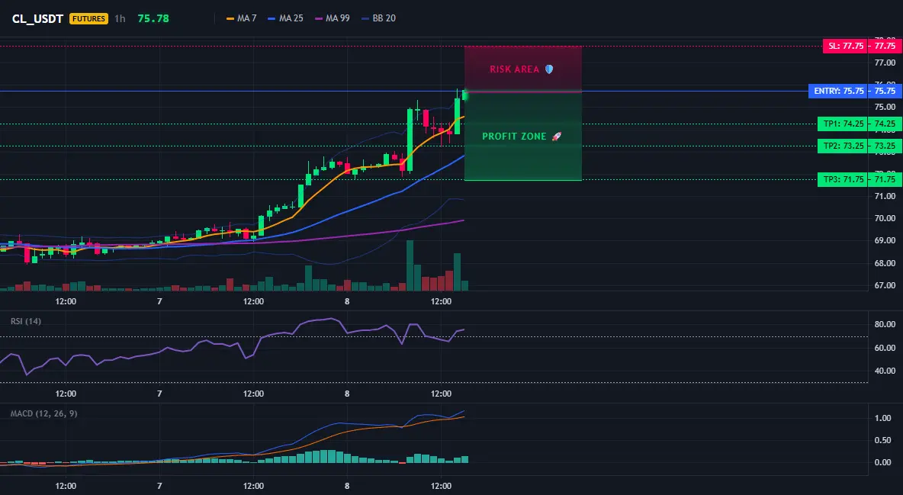903x495 pixels.
Task: Click the 40.00 RSI axis value
Action: coord(885,371)
